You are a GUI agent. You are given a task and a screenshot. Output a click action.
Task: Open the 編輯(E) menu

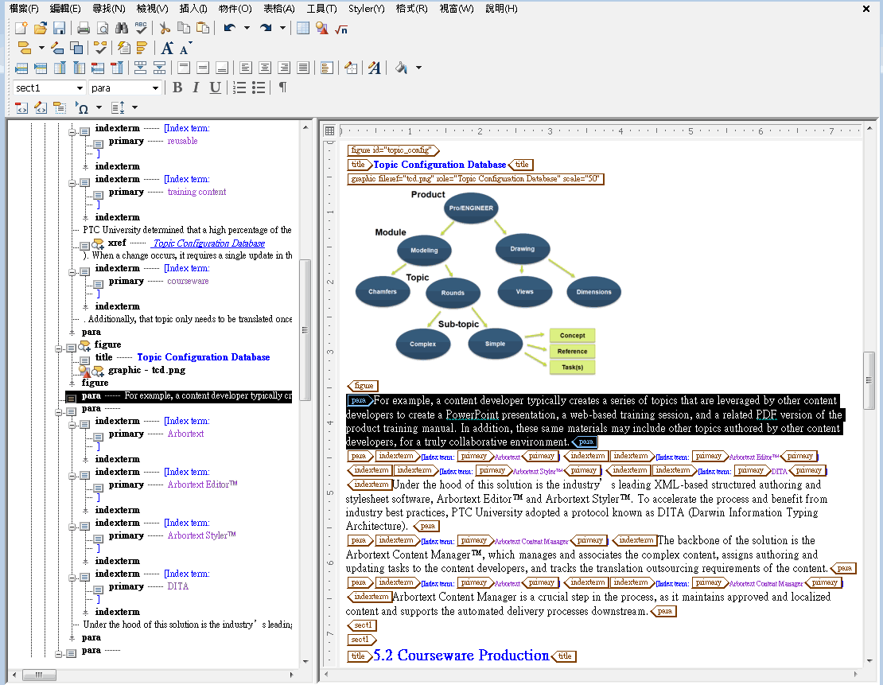tap(64, 9)
